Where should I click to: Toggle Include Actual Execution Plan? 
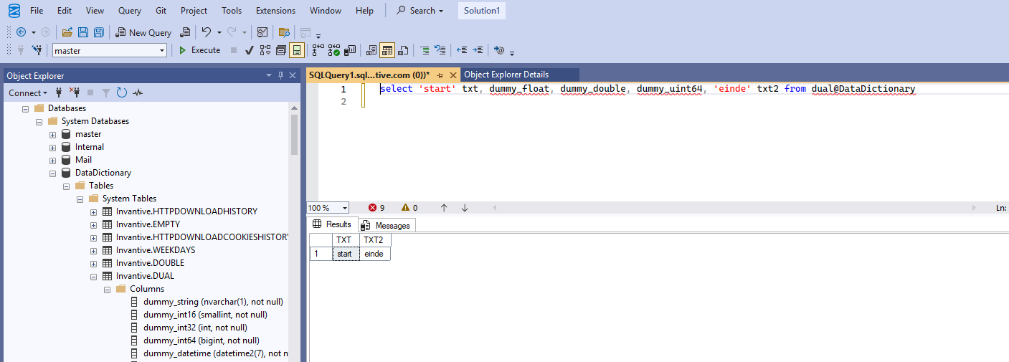pos(318,50)
